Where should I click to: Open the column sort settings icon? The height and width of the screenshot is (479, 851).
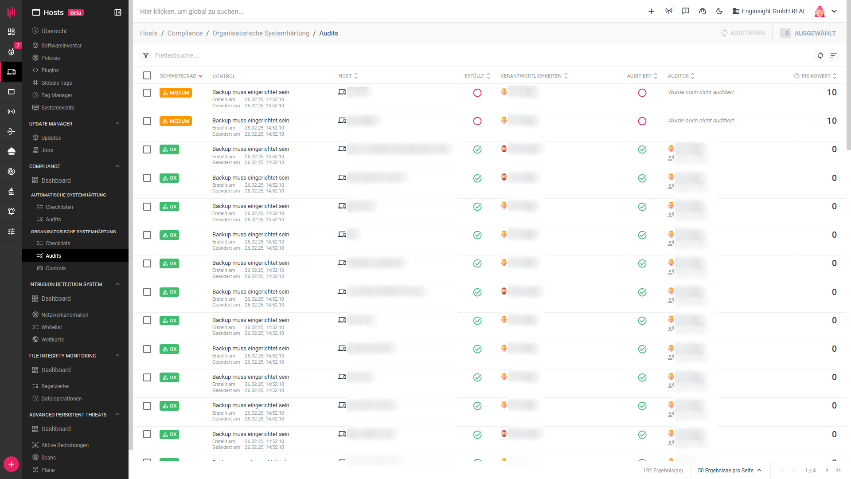(834, 55)
